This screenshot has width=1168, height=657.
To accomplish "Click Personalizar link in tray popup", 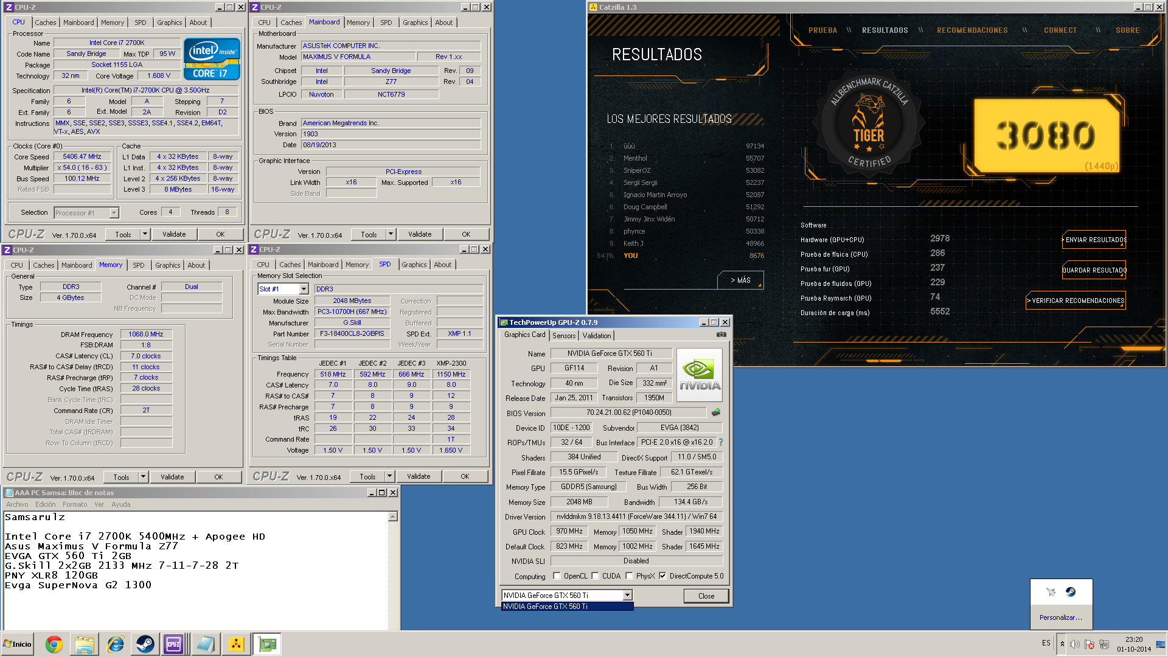I will pos(1060,617).
